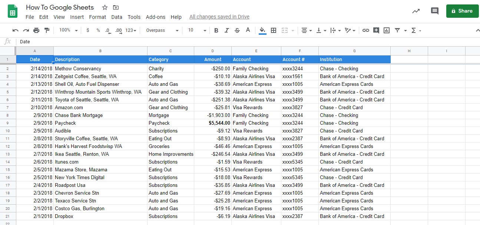Click cell containing Methow Conservancy
Image resolution: width=480 pixels, height=225 pixels.
100,68
